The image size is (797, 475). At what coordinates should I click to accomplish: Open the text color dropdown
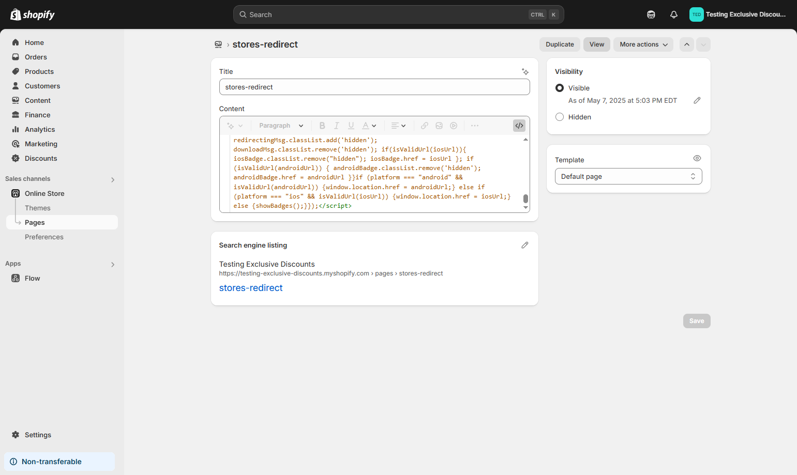coord(369,126)
